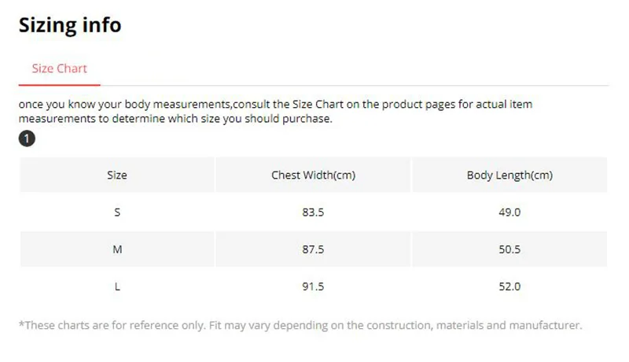Click the red underline beneath Size Chart tab
Screen dimensions: 629x362
coord(59,83)
